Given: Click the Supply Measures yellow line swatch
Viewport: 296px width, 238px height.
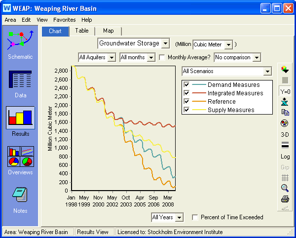Looking at the screenshot, I should click(x=199, y=110).
